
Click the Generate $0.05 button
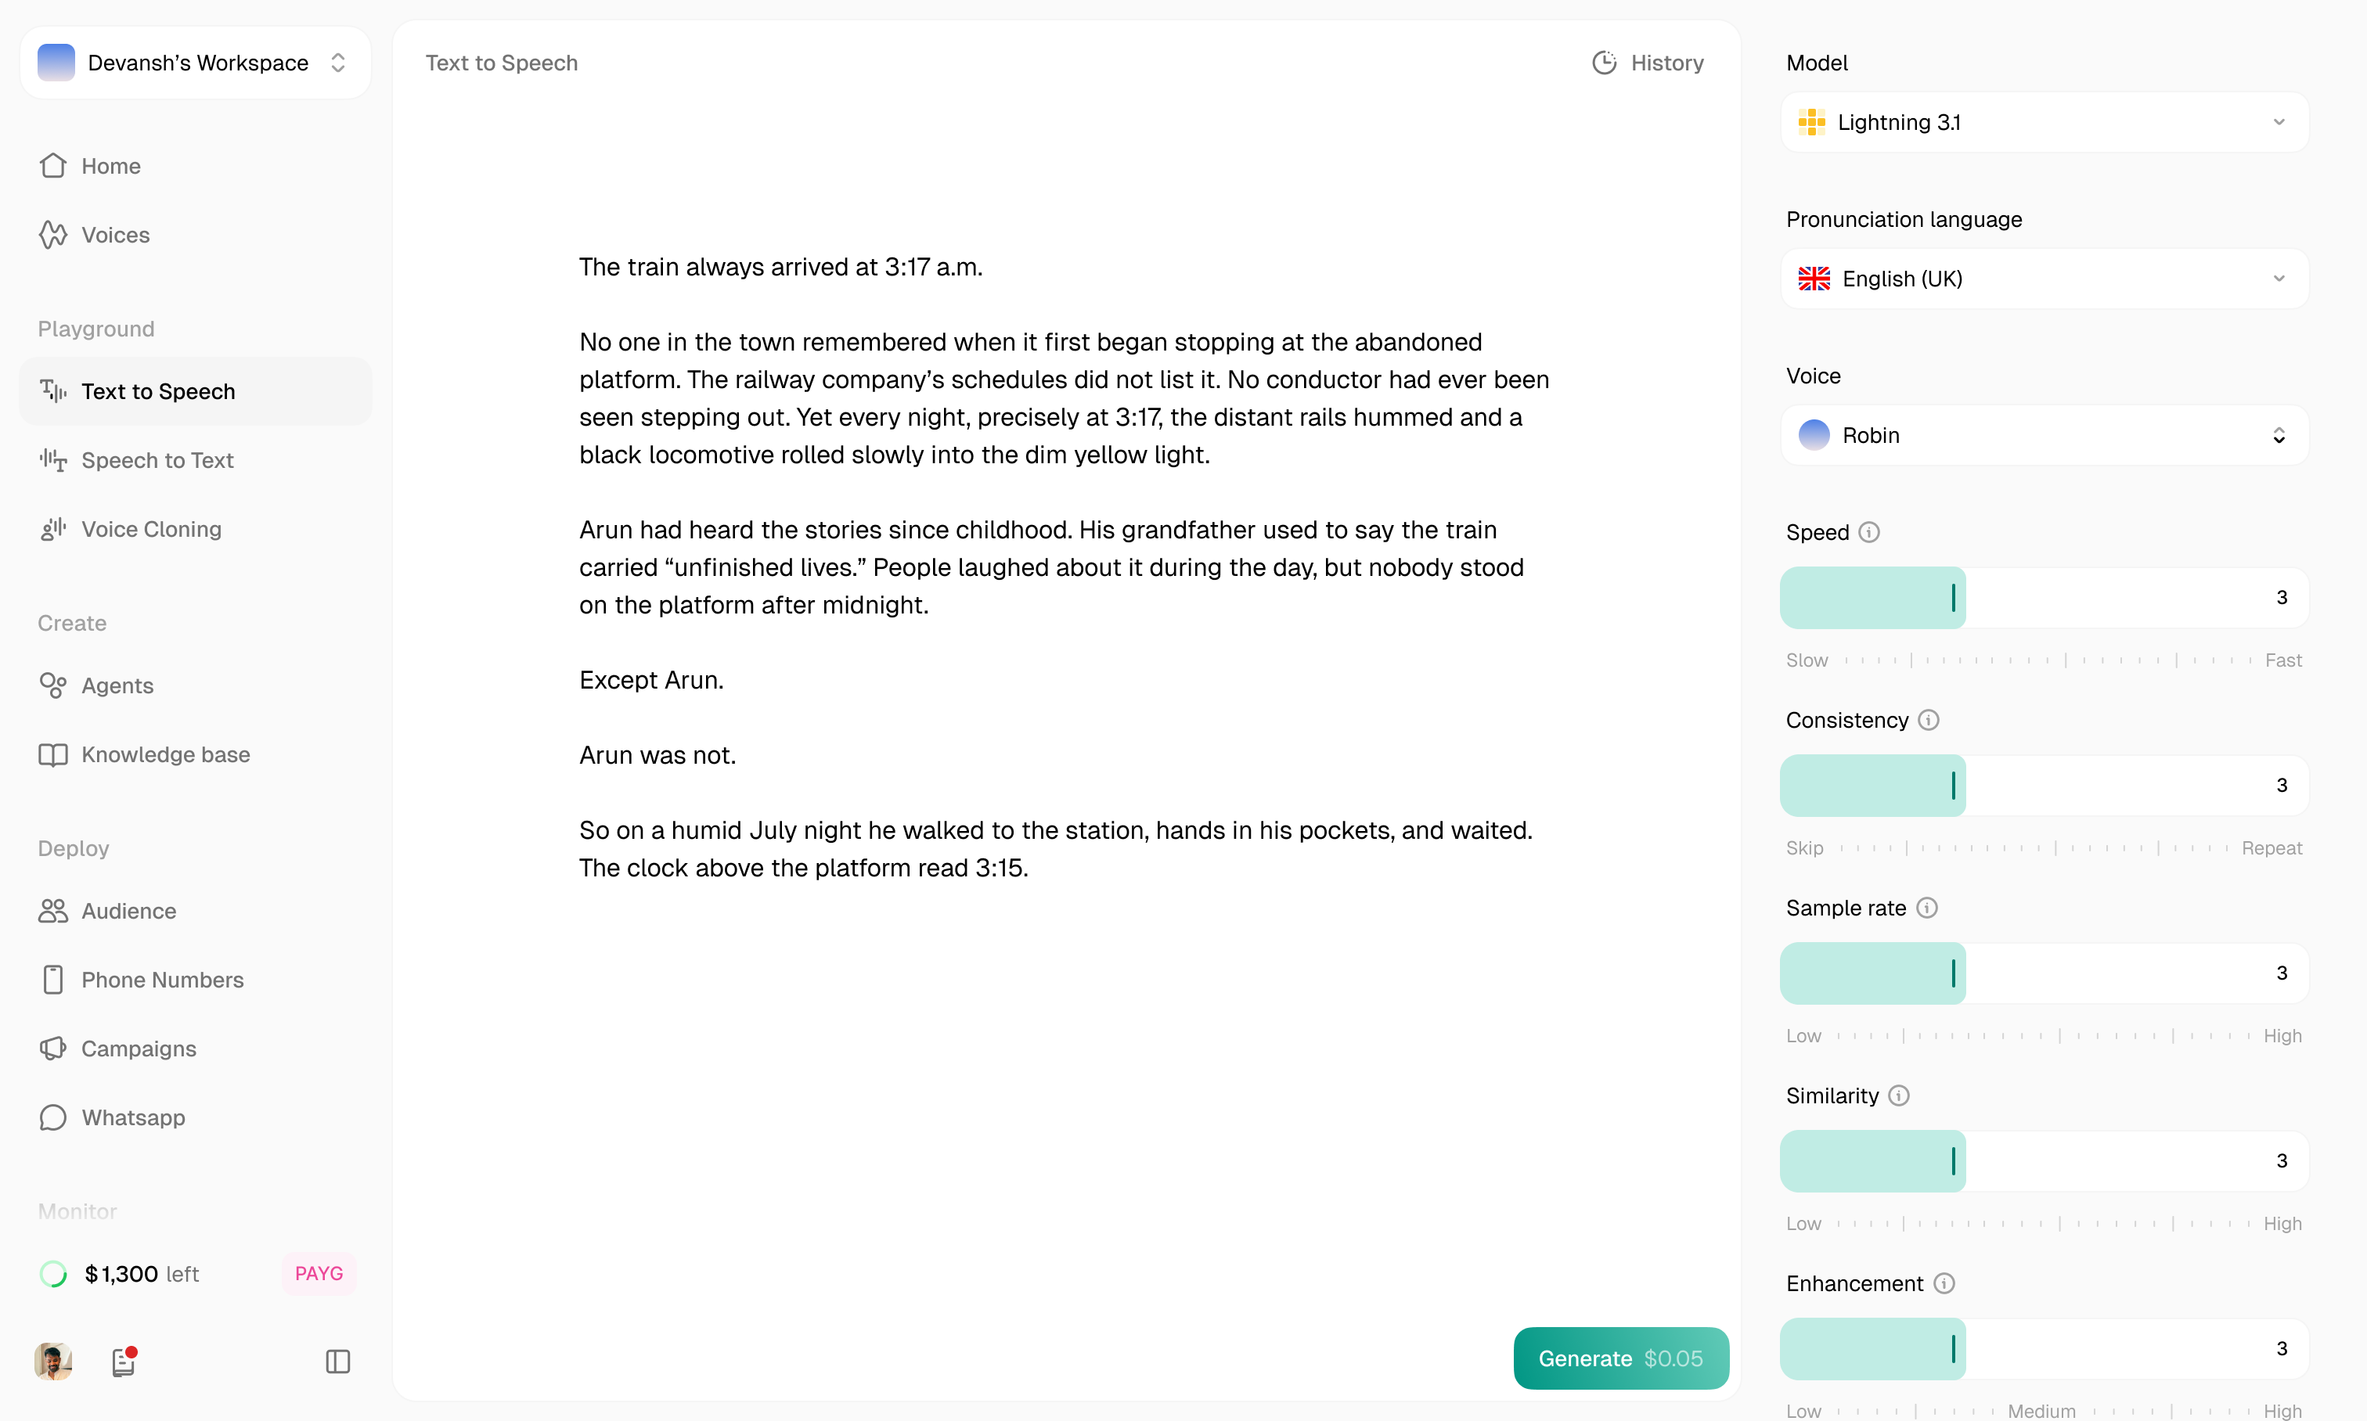(1621, 1358)
